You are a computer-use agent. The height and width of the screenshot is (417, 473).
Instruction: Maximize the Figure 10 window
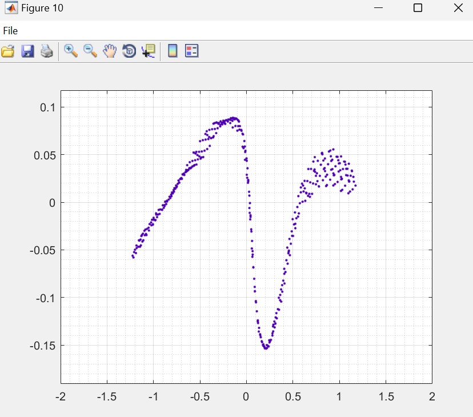418,8
